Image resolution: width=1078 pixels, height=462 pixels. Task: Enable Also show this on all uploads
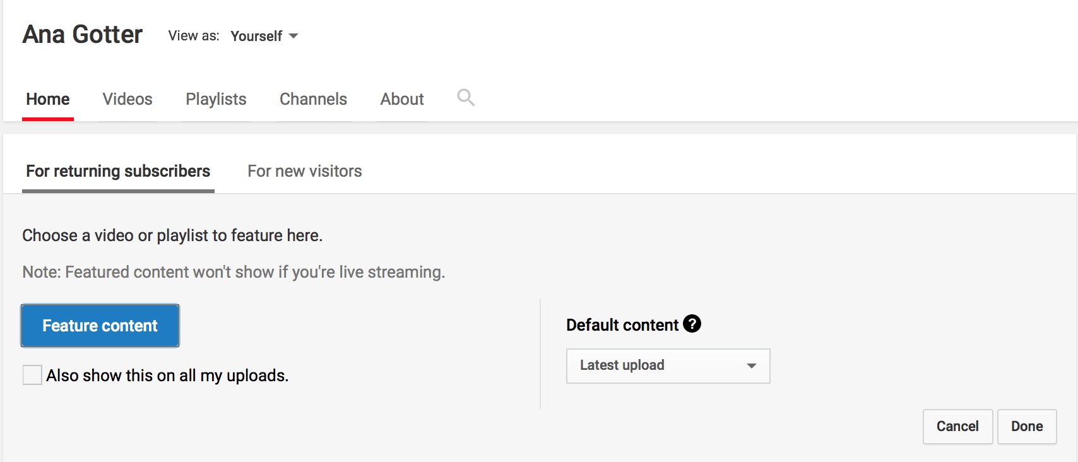pyautogui.click(x=32, y=375)
